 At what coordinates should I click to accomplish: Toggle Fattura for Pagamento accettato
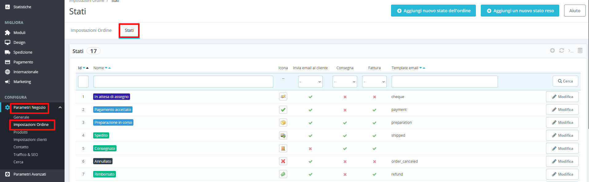374,110
